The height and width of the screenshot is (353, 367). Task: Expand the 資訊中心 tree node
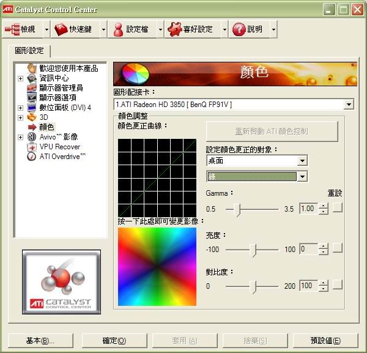click(x=20, y=78)
